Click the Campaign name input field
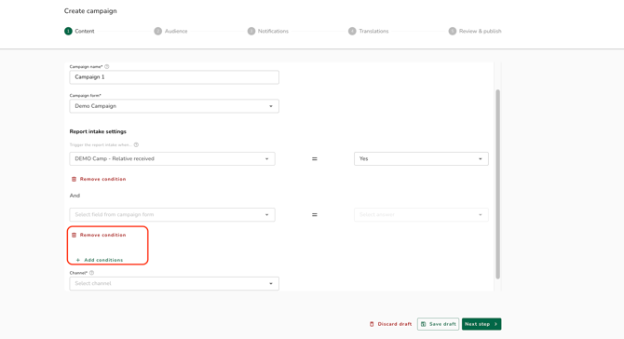The image size is (624, 339). coord(174,77)
